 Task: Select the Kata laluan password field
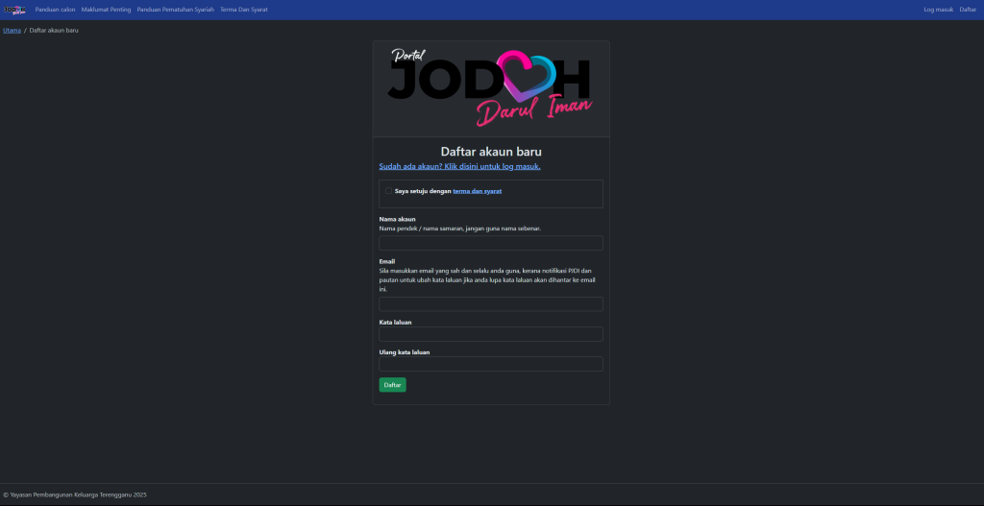click(491, 334)
